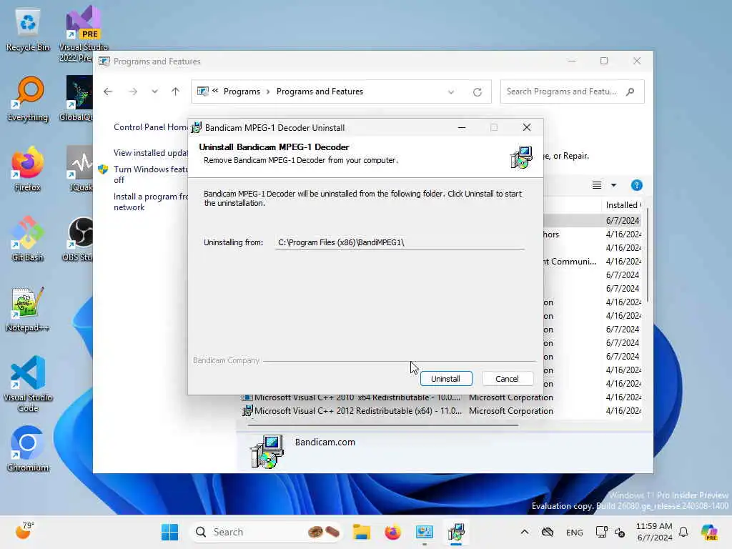Screen dimensions: 732x549
Task: Open Install a program from the network
Action: 151,202
